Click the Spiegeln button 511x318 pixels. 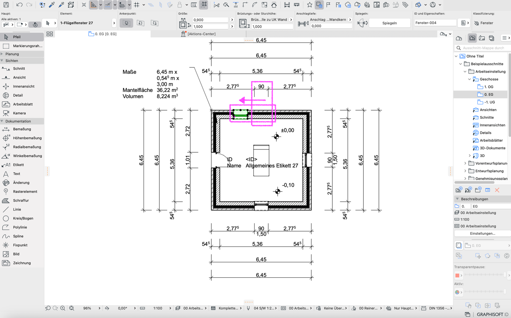pyautogui.click(x=390, y=23)
